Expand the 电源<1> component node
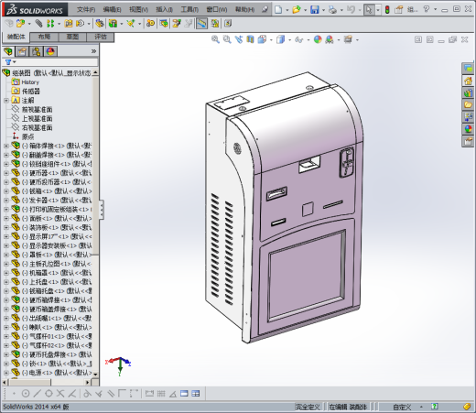The image size is (476, 413). click(x=6, y=373)
